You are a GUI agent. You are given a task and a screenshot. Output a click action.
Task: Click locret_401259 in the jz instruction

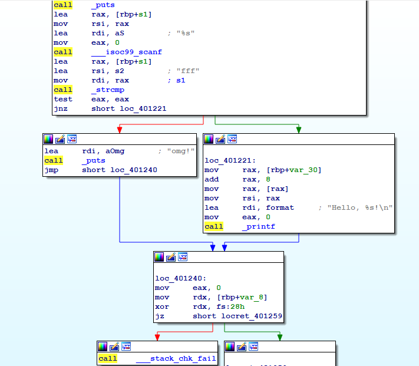click(x=252, y=316)
